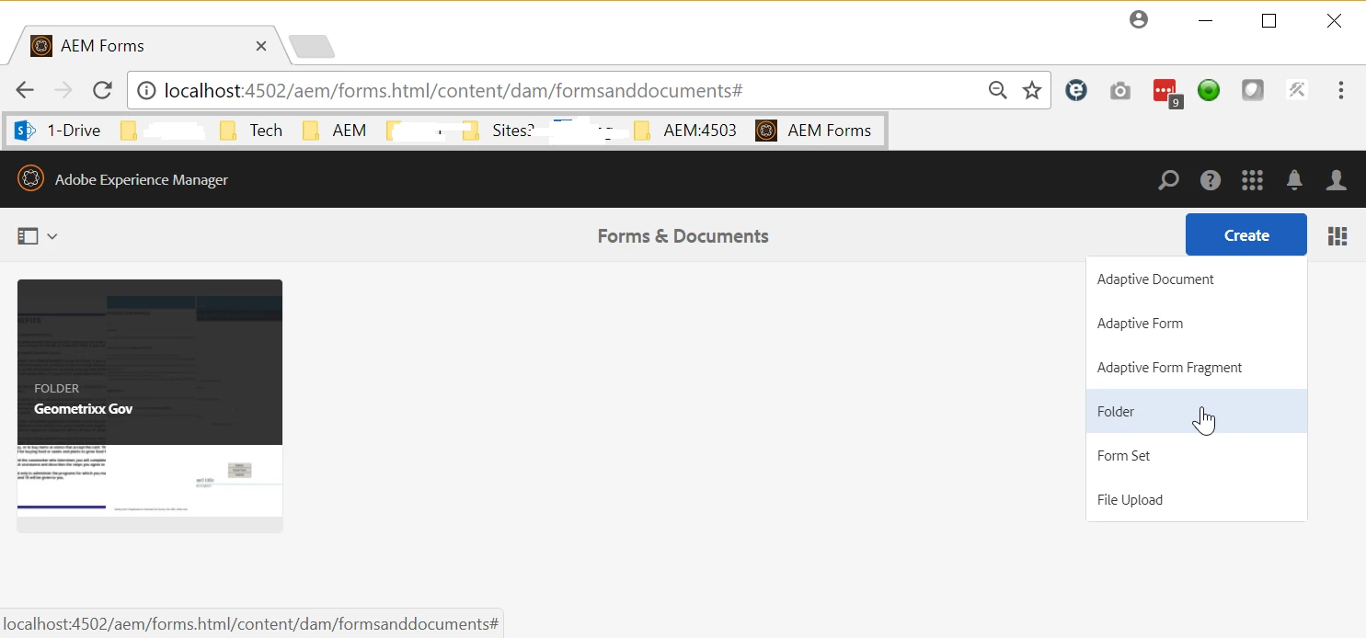Focus the browser address bar URL
The image size is (1366, 638).
(453, 90)
